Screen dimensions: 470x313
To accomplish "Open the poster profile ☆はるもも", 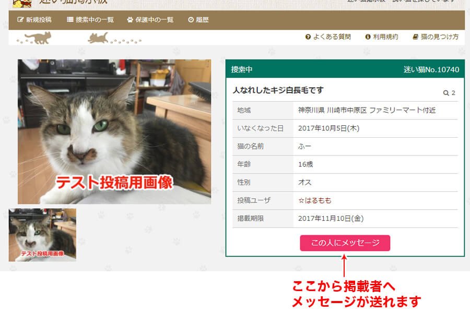I will coord(314,200).
